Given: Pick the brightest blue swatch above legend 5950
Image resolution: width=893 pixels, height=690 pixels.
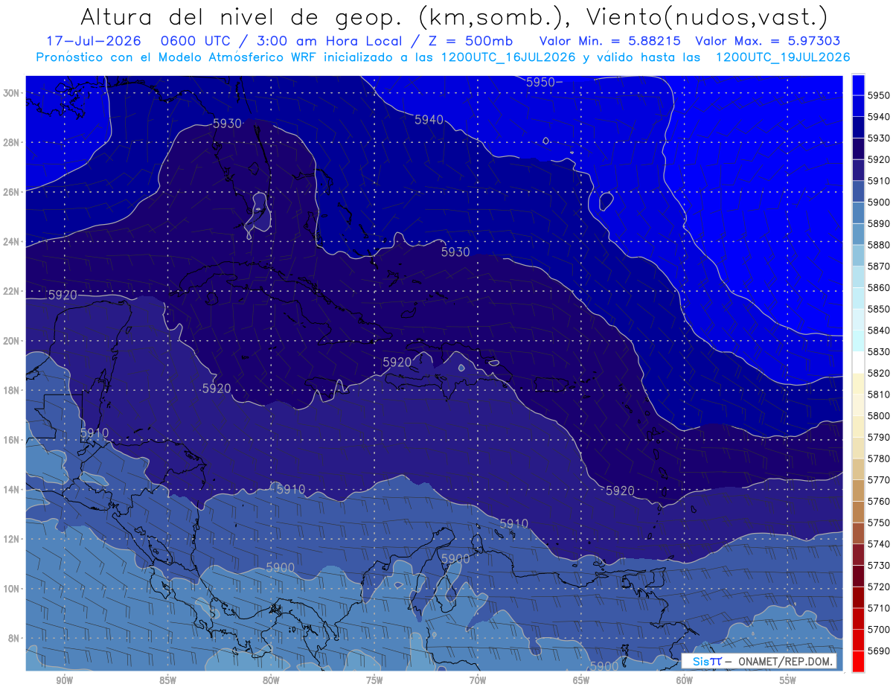Looking at the screenshot, I should coord(858,84).
